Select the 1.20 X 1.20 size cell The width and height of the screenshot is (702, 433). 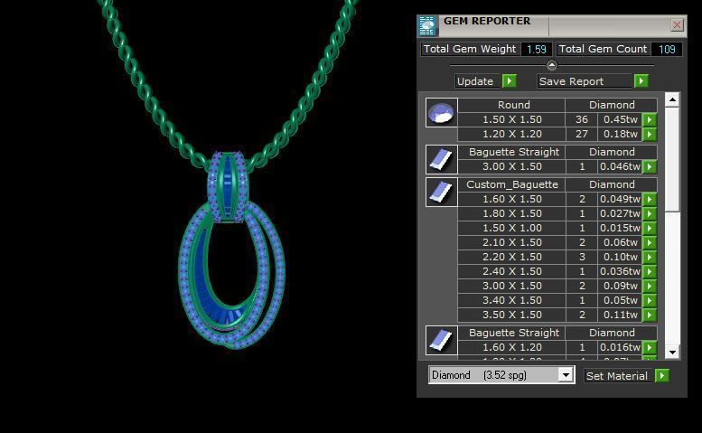(x=511, y=134)
